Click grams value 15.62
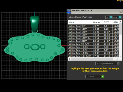This screenshot has height=92, width=123. coord(96,44)
